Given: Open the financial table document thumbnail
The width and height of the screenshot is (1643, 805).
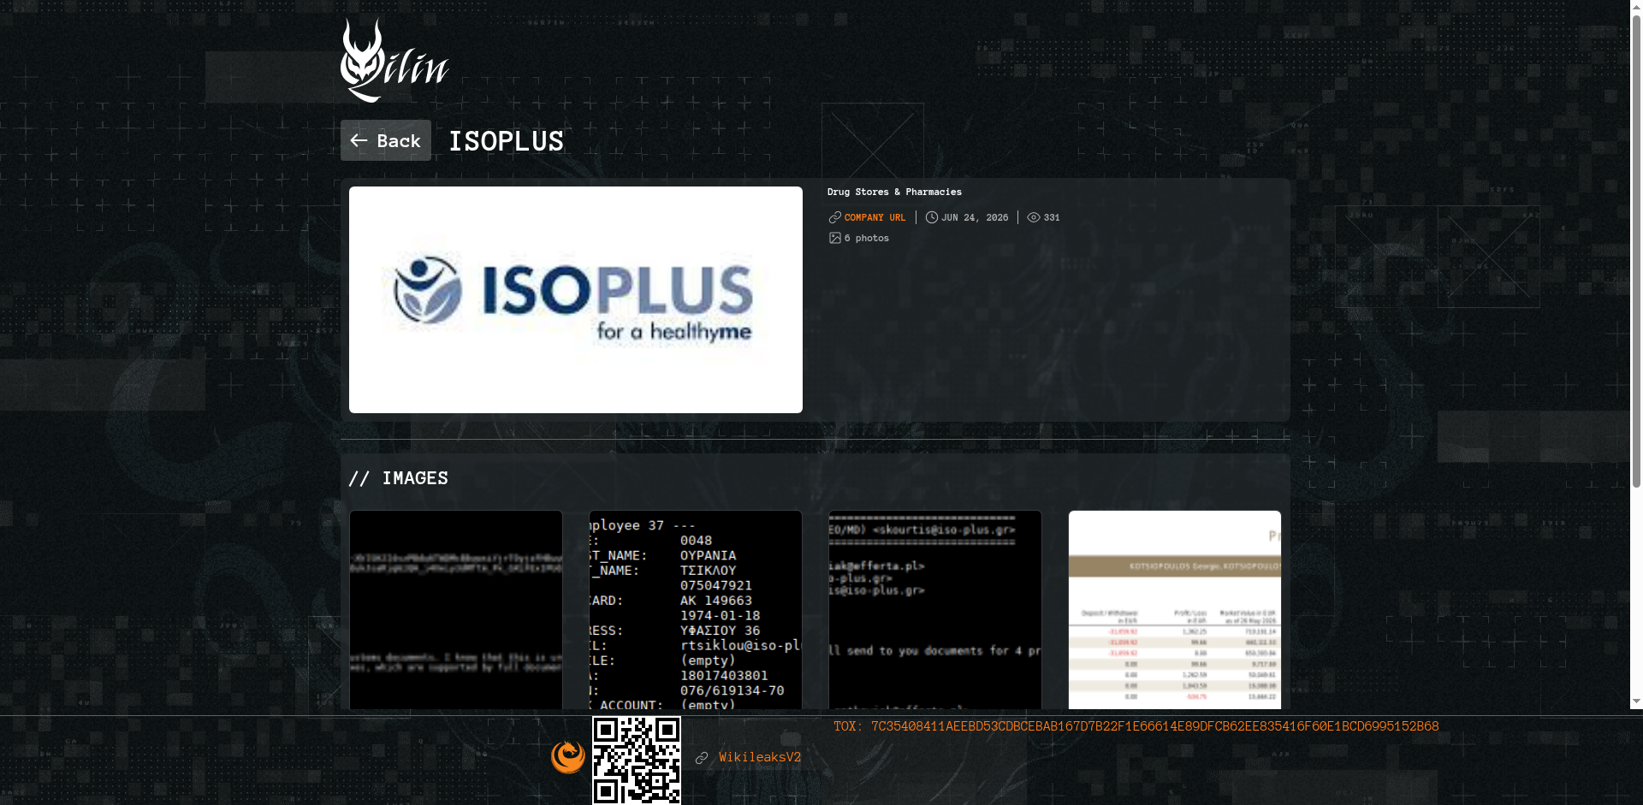Looking at the screenshot, I should click(1175, 610).
